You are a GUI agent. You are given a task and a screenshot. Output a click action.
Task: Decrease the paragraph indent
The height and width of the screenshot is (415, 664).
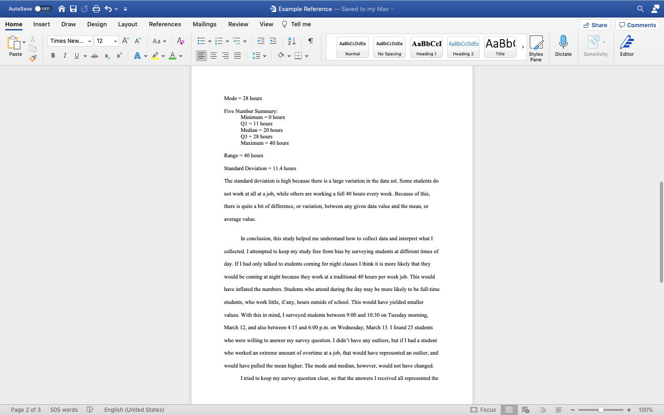pyautogui.click(x=261, y=41)
